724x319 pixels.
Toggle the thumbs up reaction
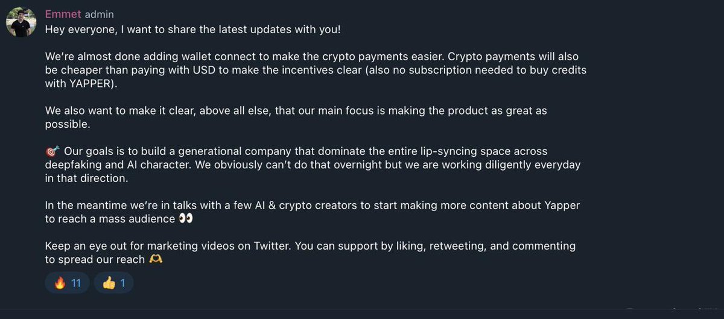114,283
